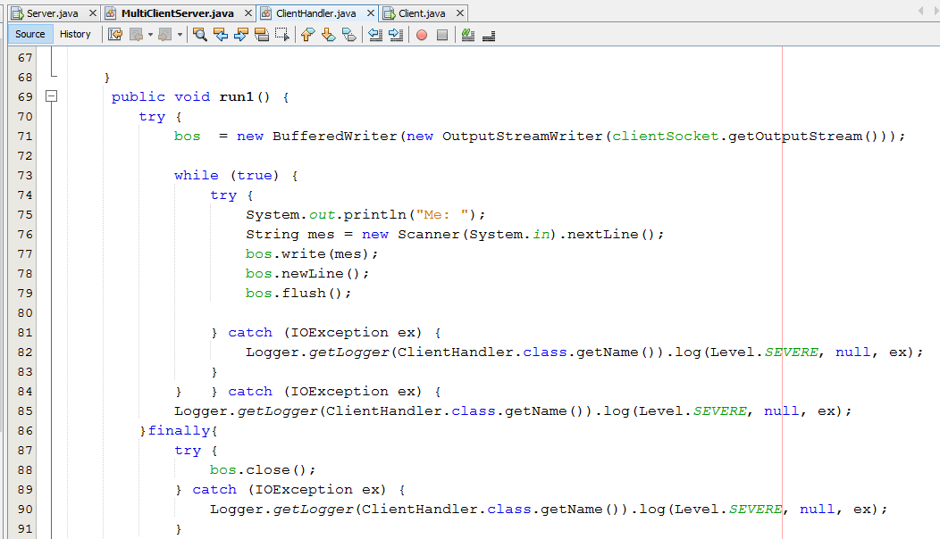
Task: Toggle Bookmark on current line
Action: point(348,35)
